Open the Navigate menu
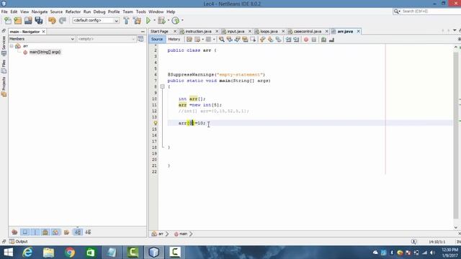This screenshot has width=461, height=259. click(x=40, y=12)
